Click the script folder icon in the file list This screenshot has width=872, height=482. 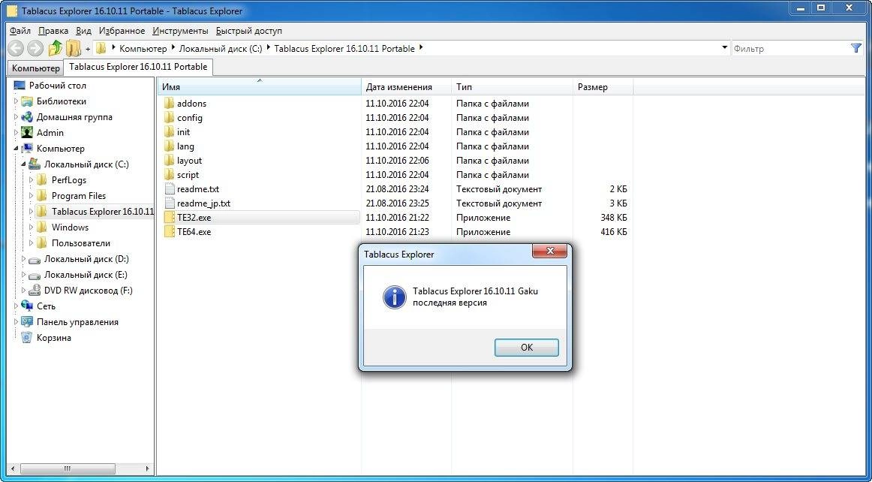tap(169, 175)
